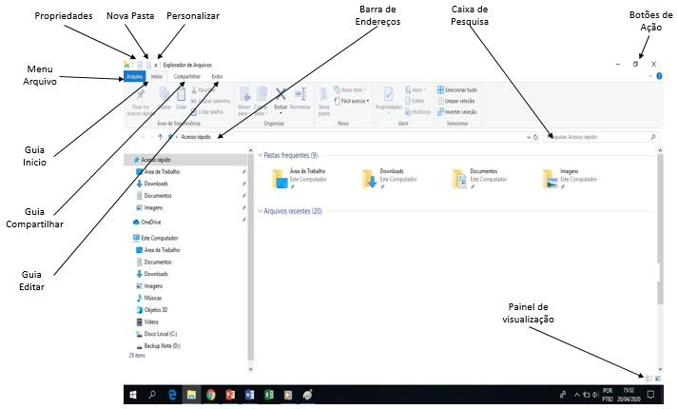Click Inverter seleção button
Viewport: 677px width, 409px height.
tap(456, 112)
